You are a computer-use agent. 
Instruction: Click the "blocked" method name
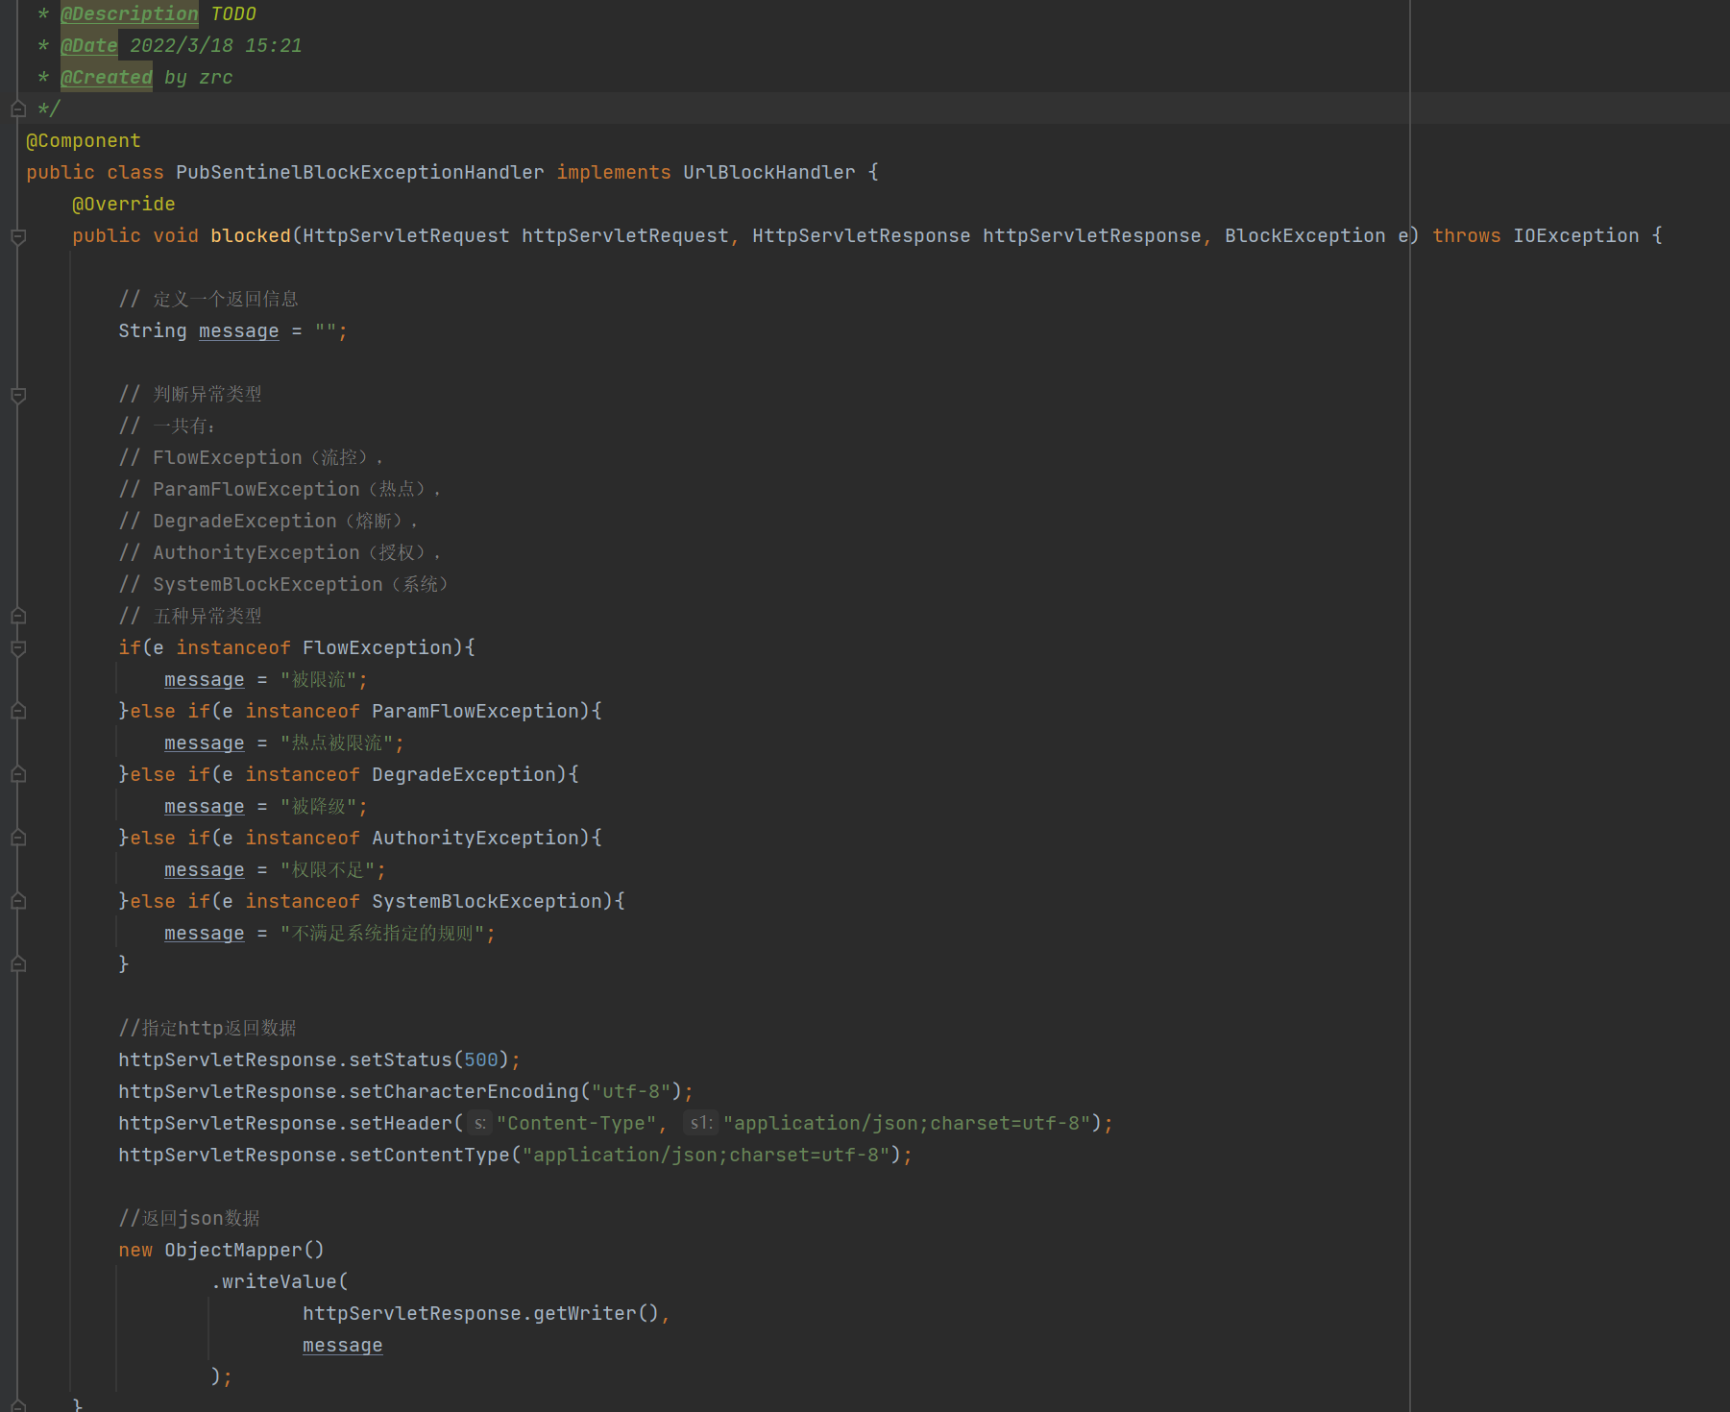click(251, 236)
